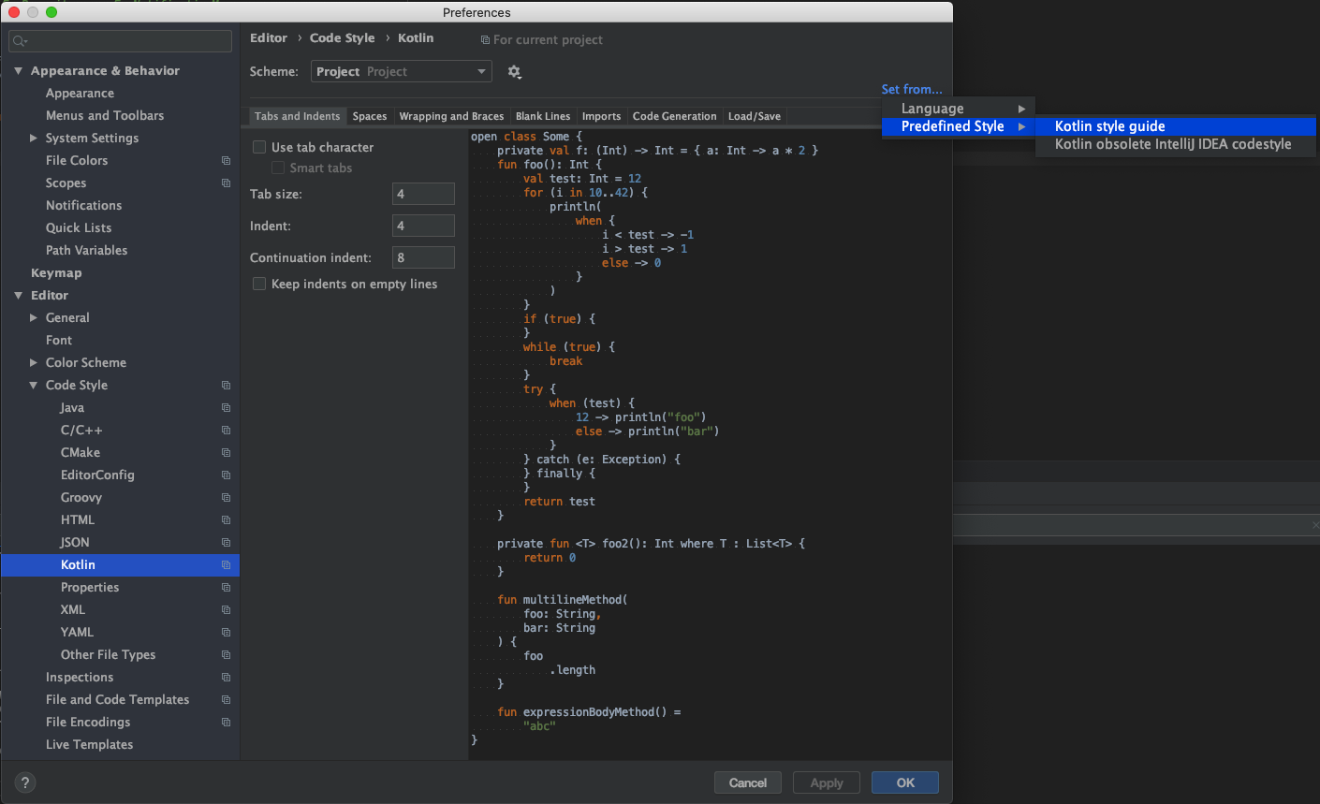Click project icon beside XML
1320x804 pixels.
point(226,610)
